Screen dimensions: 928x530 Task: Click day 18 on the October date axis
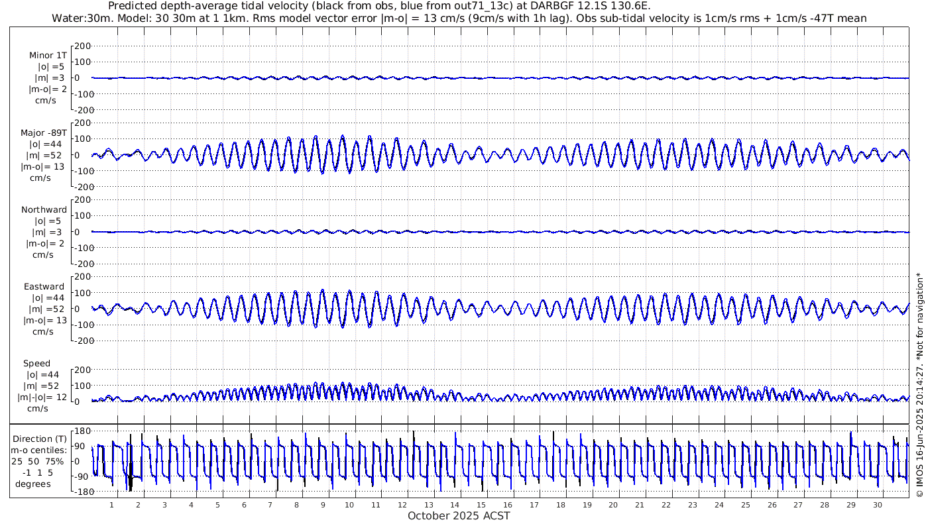pos(561,505)
